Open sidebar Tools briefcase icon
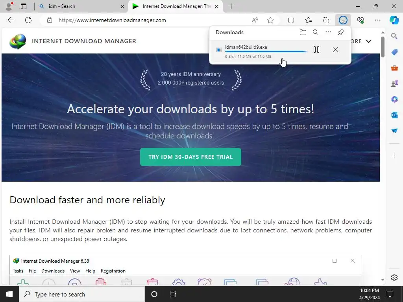The height and width of the screenshot is (302, 403). coord(394,68)
